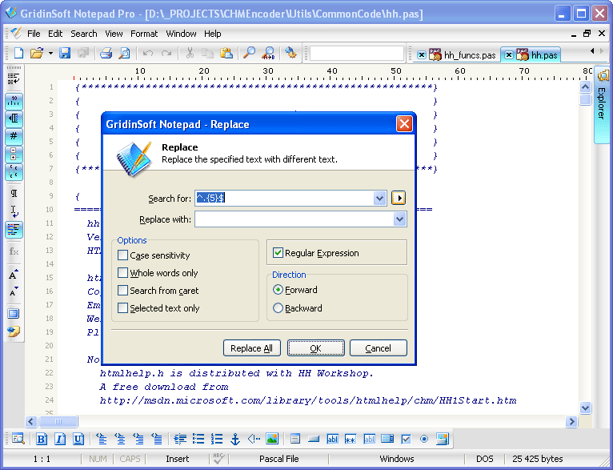Open the File menu
613x470 pixels.
click(34, 34)
